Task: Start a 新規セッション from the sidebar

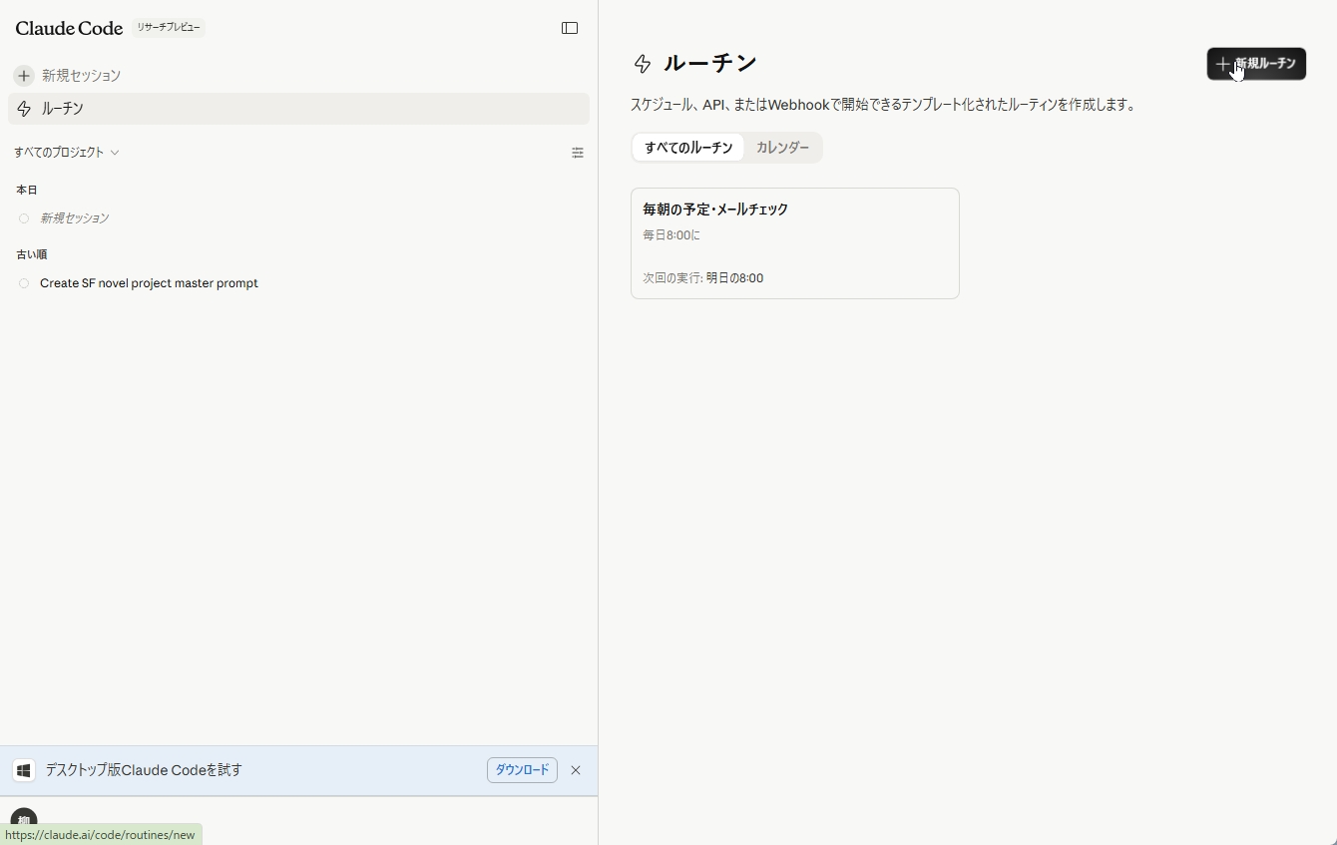Action: point(80,75)
